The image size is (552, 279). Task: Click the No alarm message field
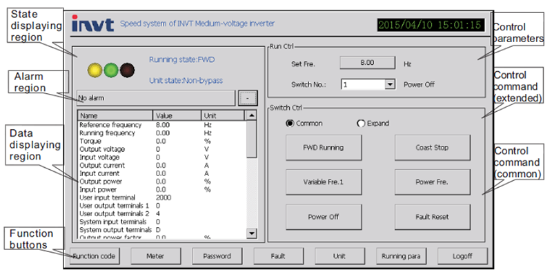pos(156,98)
